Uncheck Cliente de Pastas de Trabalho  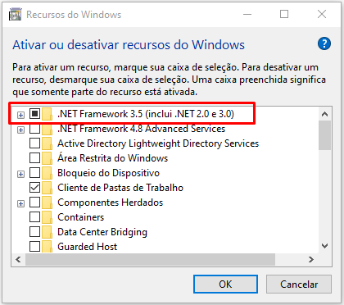click(x=34, y=188)
